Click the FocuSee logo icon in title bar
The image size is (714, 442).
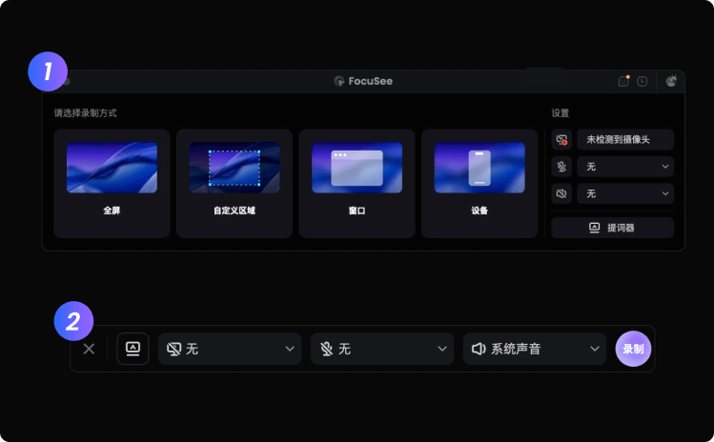pyautogui.click(x=338, y=81)
